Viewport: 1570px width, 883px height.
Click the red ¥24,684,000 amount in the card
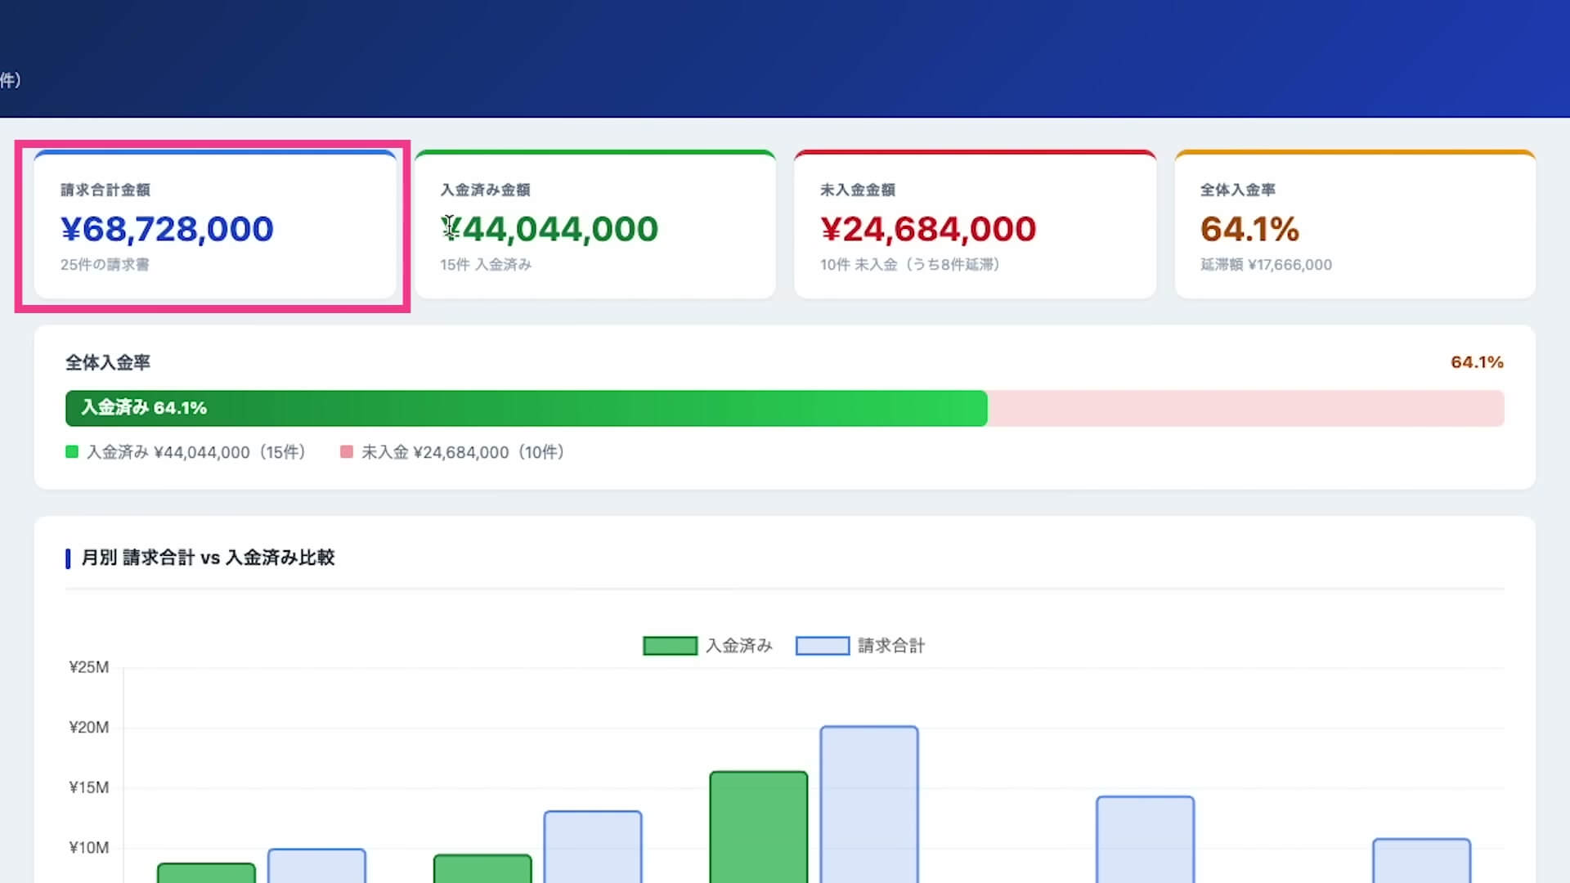(x=928, y=229)
